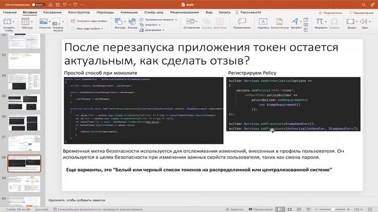Expand the Создать слайд dropdown arrow
The height and width of the screenshot is (212, 378).
point(14,22)
